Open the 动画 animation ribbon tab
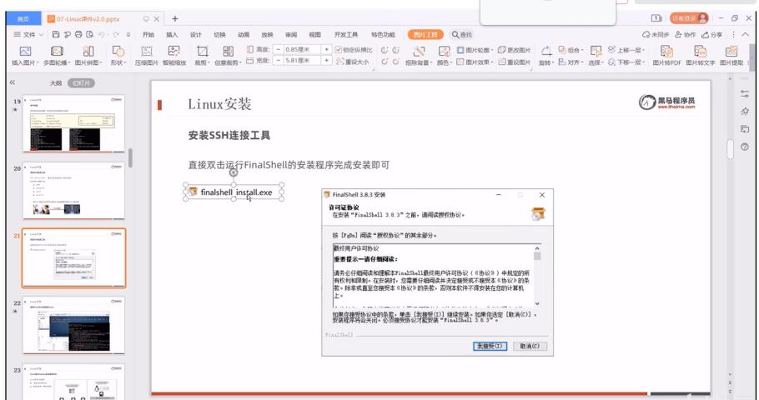The width and height of the screenshot is (759, 400). pos(244,34)
